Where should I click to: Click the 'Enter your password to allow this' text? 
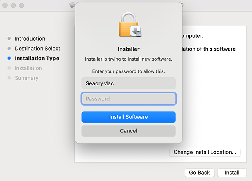[x=128, y=71]
